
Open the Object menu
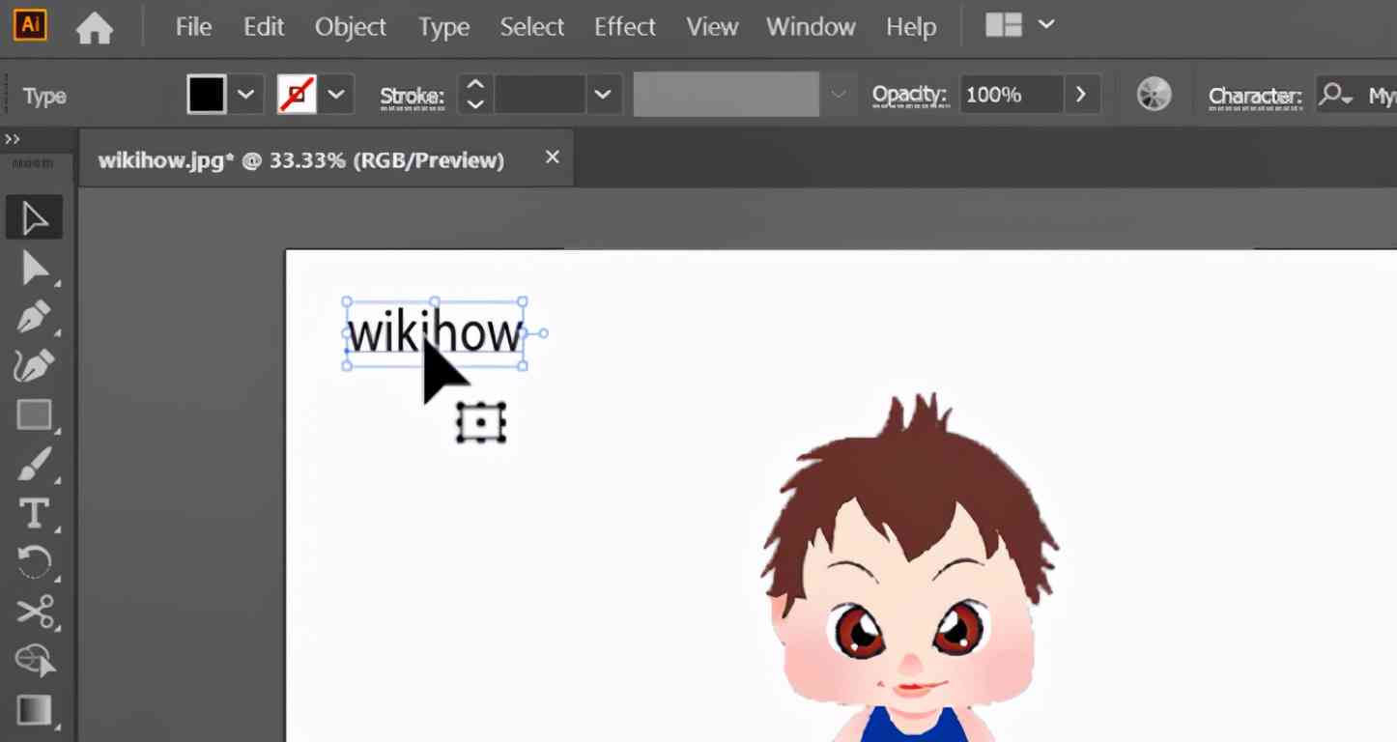350,27
